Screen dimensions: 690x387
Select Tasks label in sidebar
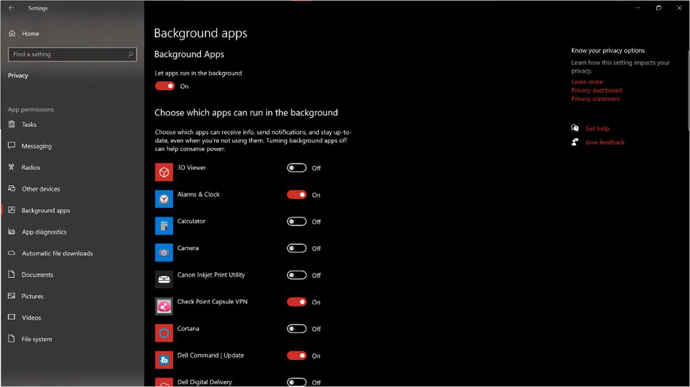[29, 124]
